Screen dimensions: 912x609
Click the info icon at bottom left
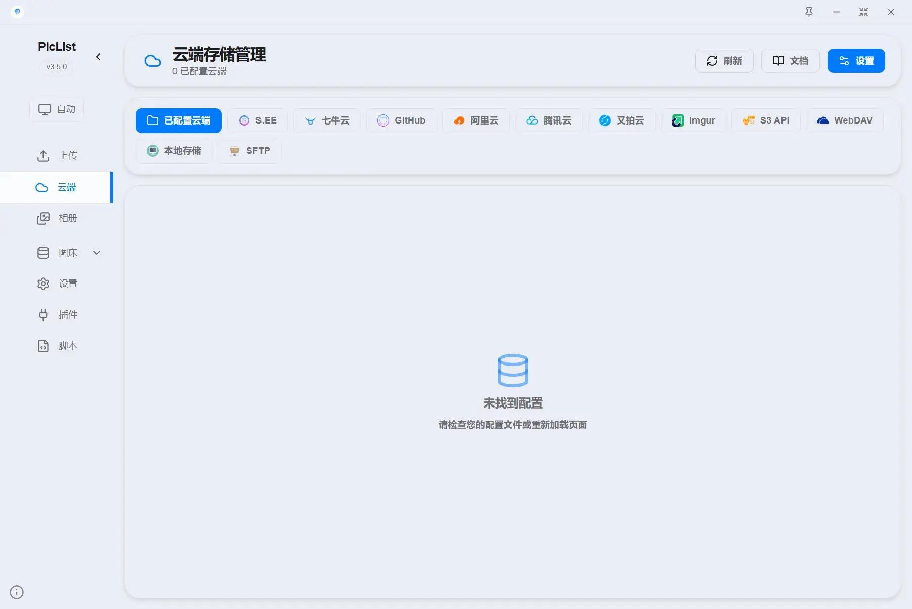click(x=17, y=592)
